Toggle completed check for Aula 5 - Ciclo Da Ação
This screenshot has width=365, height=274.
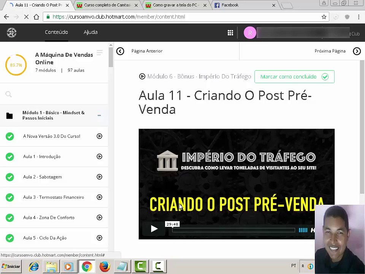click(10, 238)
